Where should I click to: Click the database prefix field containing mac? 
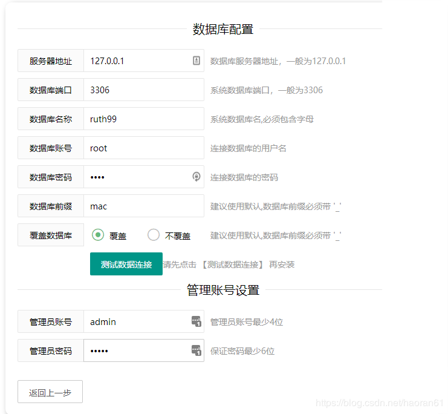tap(143, 206)
